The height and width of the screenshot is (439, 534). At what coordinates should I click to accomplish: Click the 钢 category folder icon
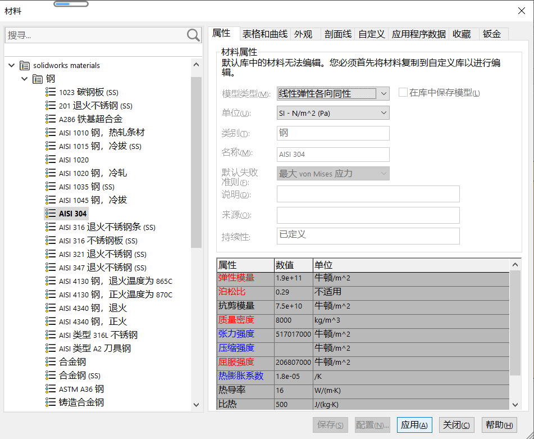[38, 79]
